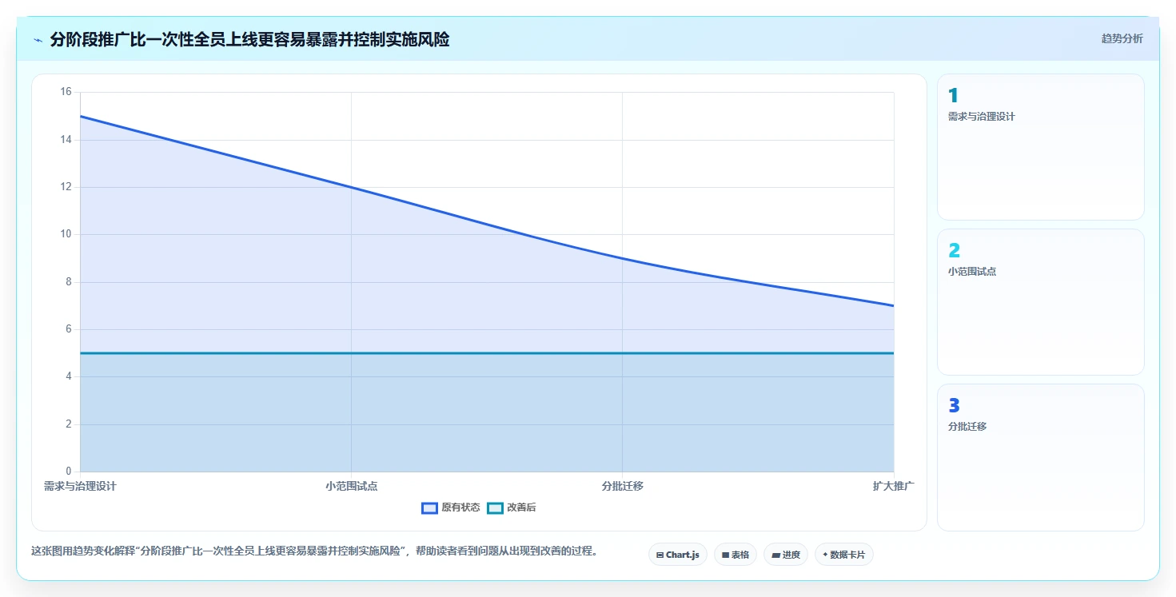The image size is (1176, 597).
Task: Click the lightning icon beside the title
Action: [x=38, y=40]
